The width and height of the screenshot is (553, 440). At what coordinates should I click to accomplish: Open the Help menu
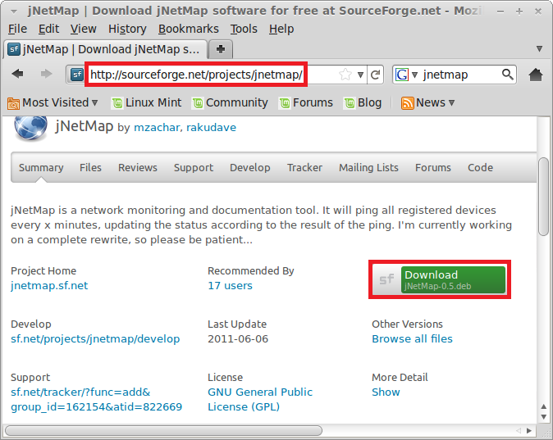[281, 29]
